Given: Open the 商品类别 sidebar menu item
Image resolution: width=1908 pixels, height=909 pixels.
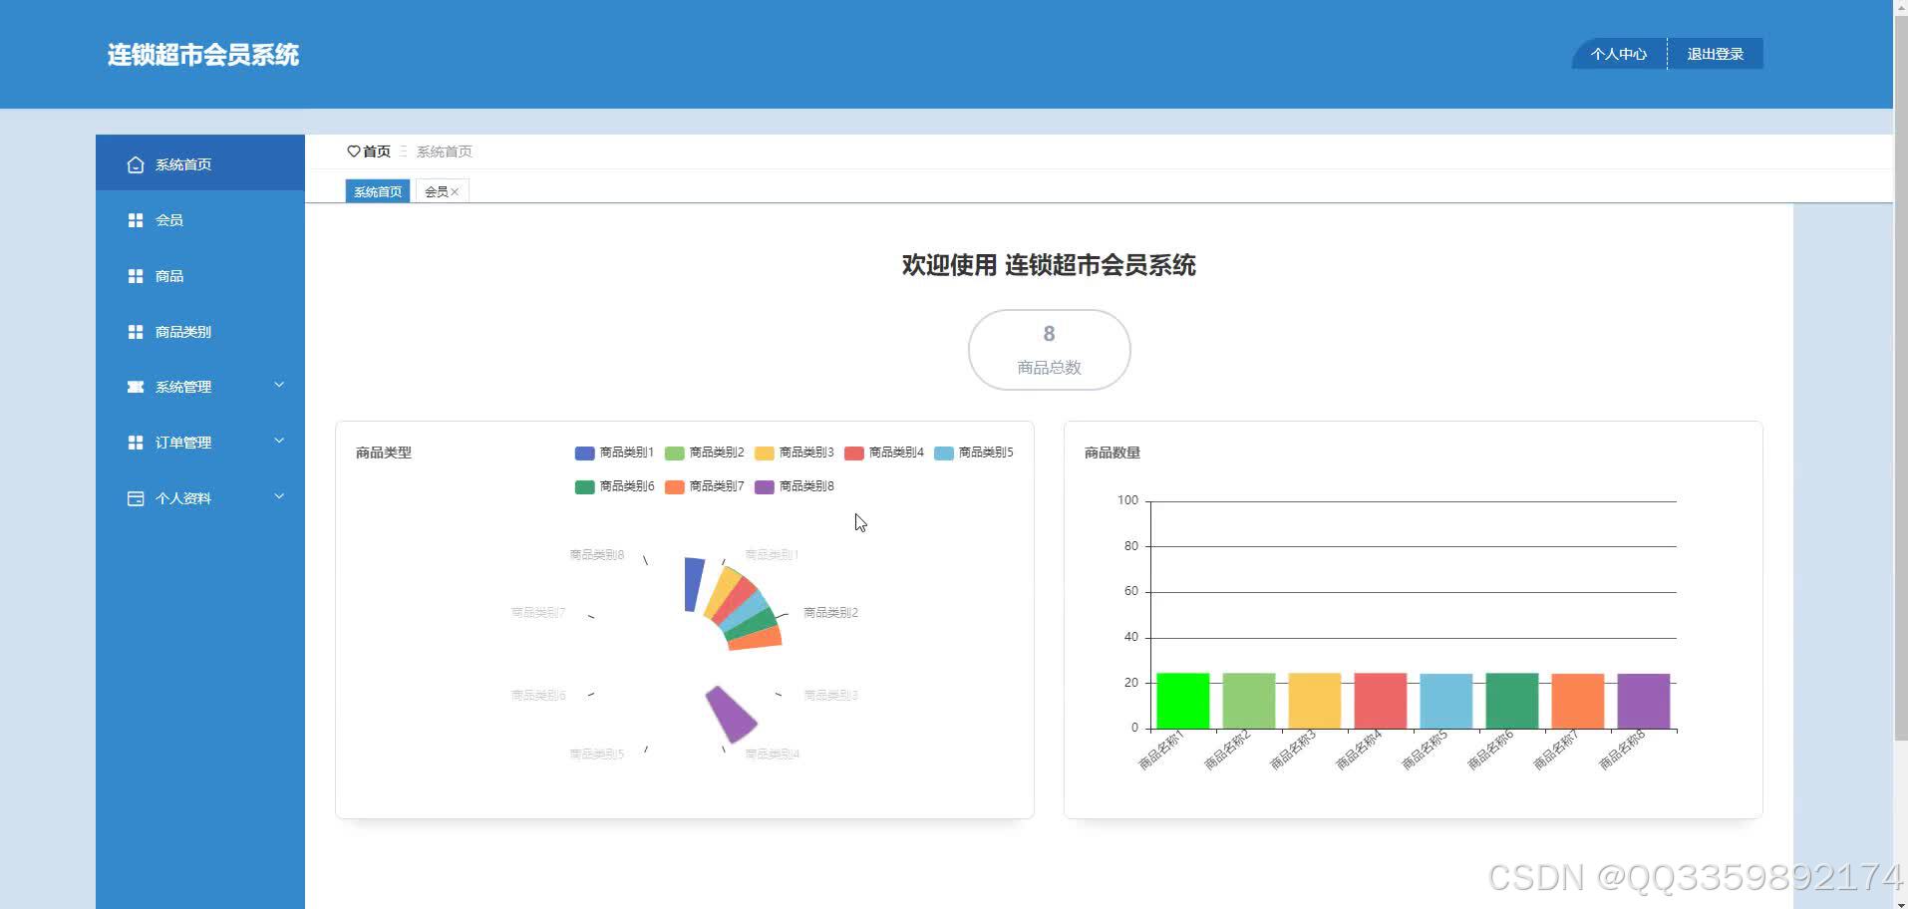Looking at the screenshot, I should tap(200, 332).
